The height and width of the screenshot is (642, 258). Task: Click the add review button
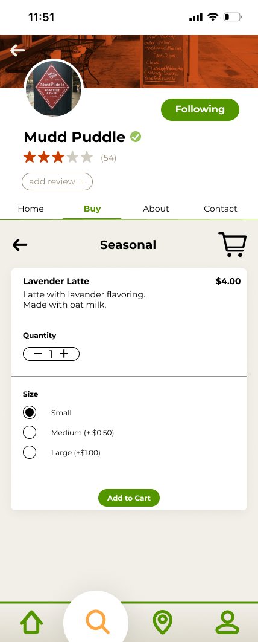(x=57, y=182)
